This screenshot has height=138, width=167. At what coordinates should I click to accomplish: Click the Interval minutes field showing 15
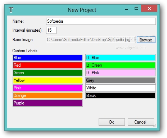point(51,30)
